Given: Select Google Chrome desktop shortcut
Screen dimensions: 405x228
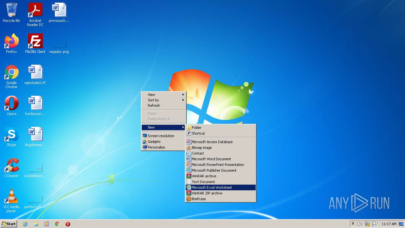Looking at the screenshot, I should click(11, 77).
